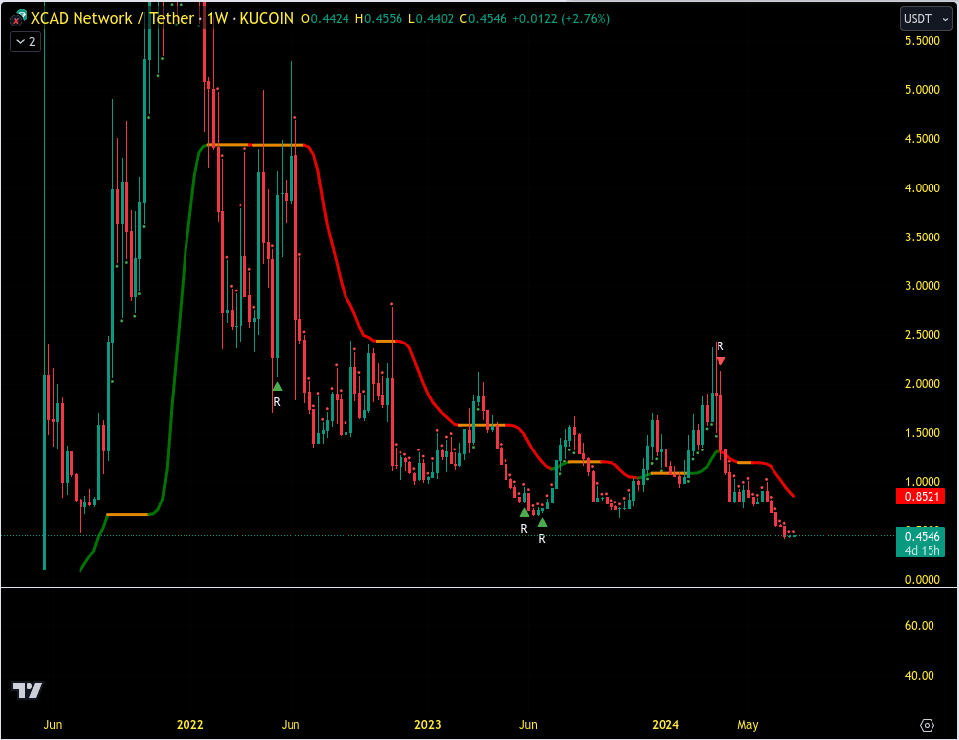Click the 60.00 lower pane scale label
959x740 pixels.
pyautogui.click(x=919, y=625)
